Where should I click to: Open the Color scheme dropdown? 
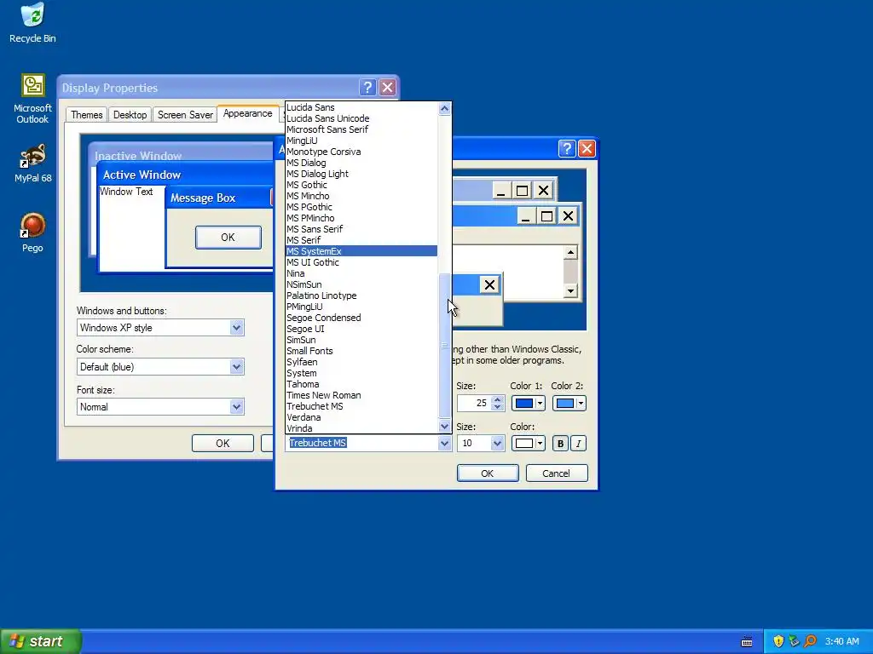(237, 366)
